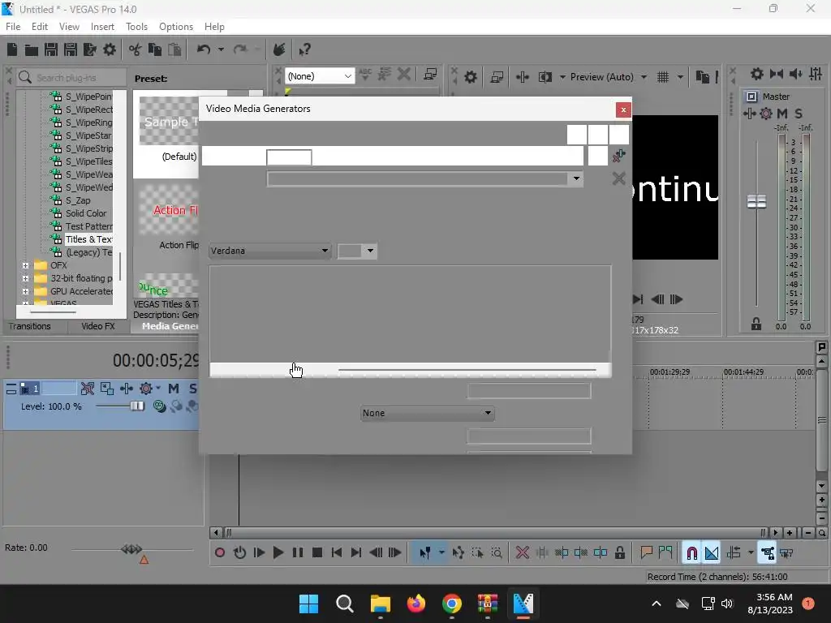Click the external monitor icon in the preview toolbar
This screenshot has height=623, width=831.
click(497, 77)
